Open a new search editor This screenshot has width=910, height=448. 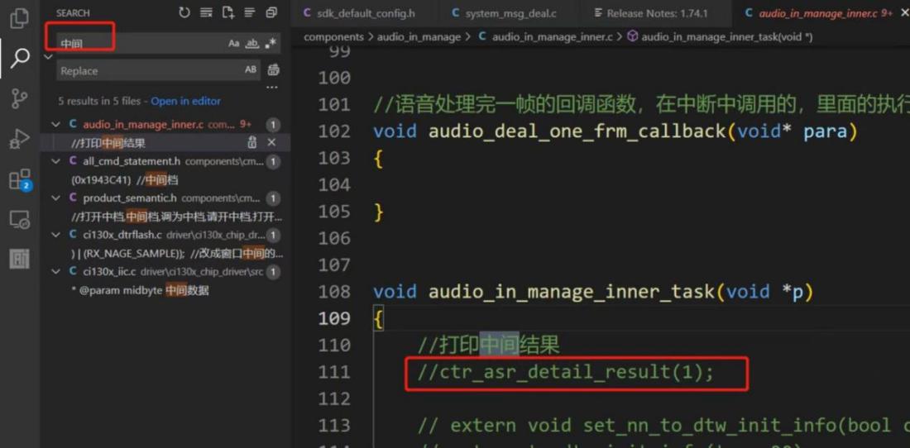[x=227, y=12]
